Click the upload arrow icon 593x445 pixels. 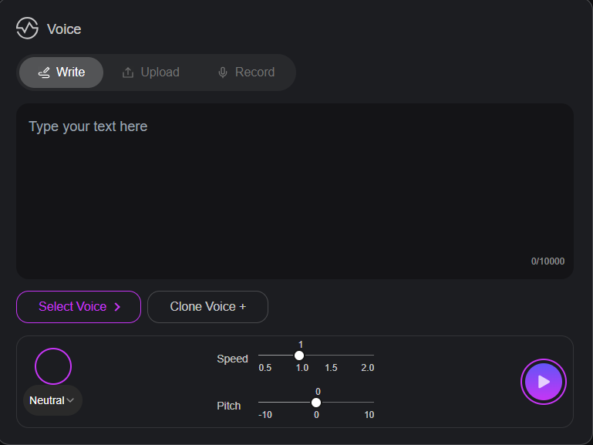[128, 72]
